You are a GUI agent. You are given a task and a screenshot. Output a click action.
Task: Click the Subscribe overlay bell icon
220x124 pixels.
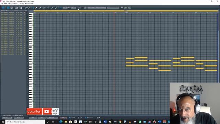point(55,112)
